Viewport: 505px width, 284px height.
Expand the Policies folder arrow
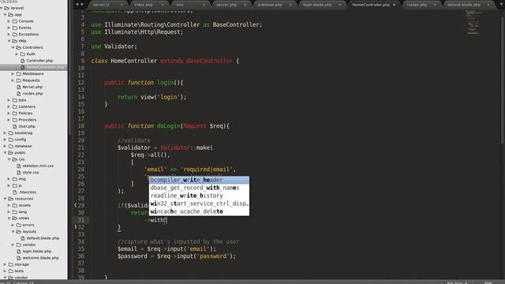click(9, 113)
